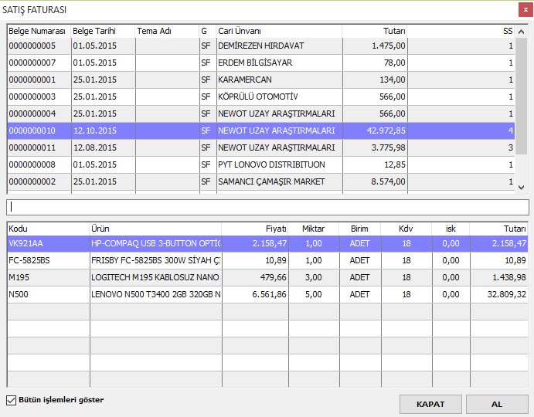Select product row VK921AA
This screenshot has height=417, width=534.
[267, 244]
